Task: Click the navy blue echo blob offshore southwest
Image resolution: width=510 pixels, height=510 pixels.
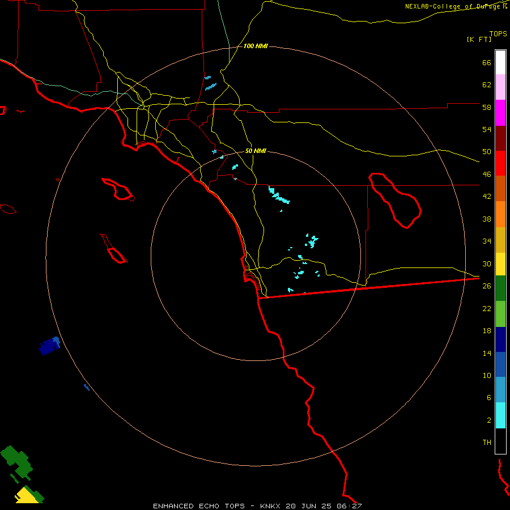Action: point(49,346)
